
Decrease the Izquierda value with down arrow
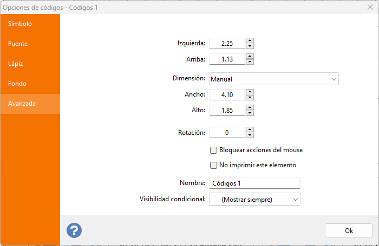(250, 46)
